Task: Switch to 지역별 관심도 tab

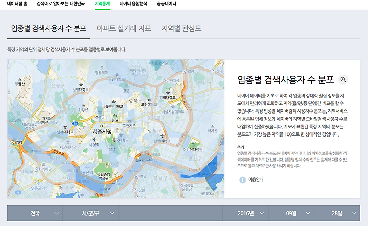Action: click(x=181, y=29)
